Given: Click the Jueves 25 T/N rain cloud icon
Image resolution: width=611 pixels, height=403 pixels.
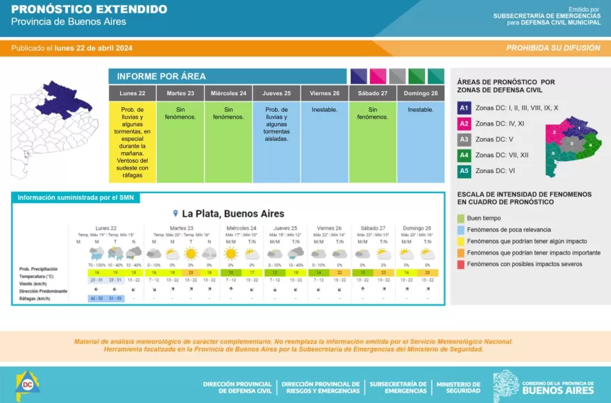Looking at the screenshot, I should click(296, 254).
